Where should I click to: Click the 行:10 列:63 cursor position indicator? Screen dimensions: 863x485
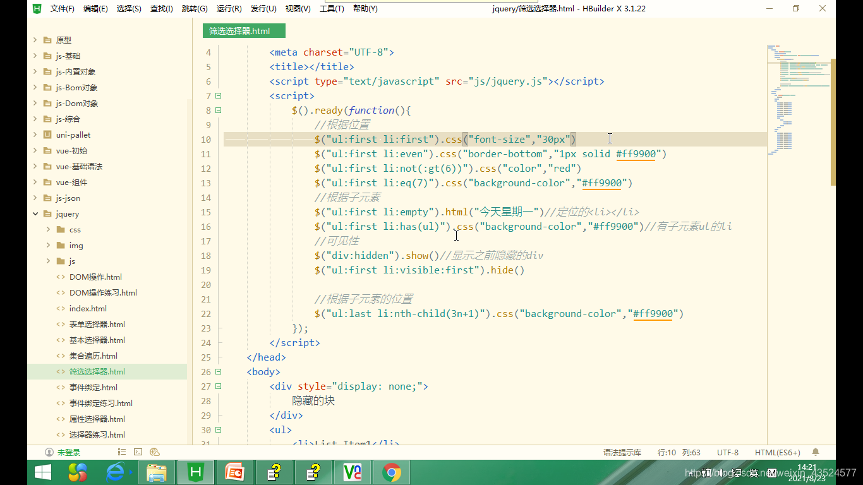679,452
